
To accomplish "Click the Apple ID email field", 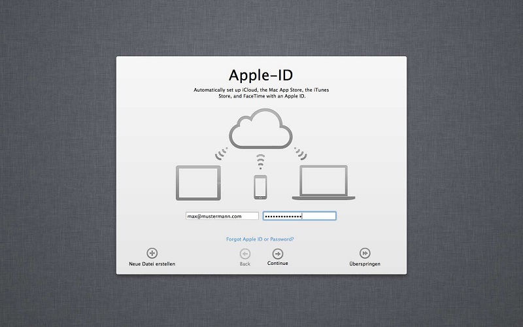I will 222,216.
